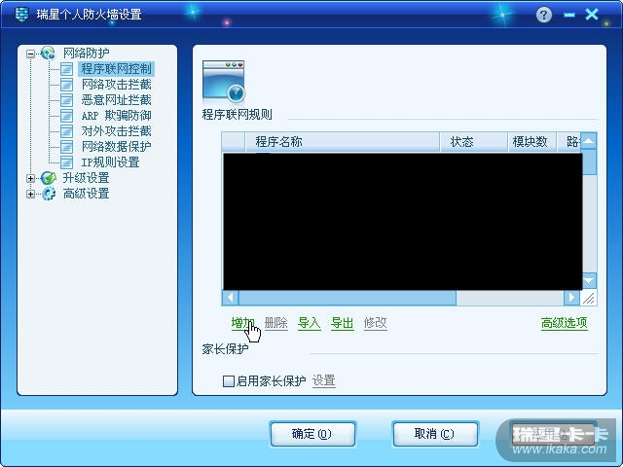Image resolution: width=623 pixels, height=467 pixels.
Task: Click the Rising shield icon in title bar
Action: click(x=21, y=14)
